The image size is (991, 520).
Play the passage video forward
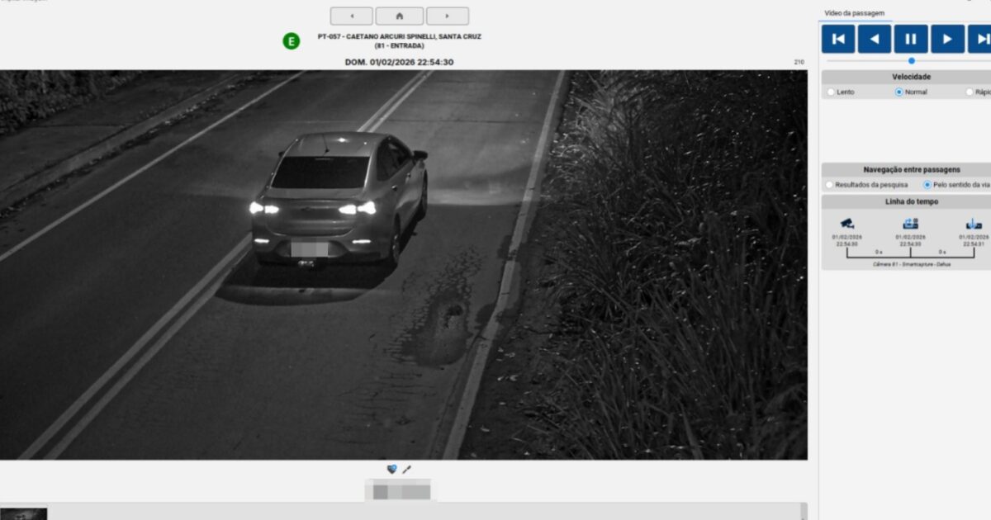tap(947, 39)
